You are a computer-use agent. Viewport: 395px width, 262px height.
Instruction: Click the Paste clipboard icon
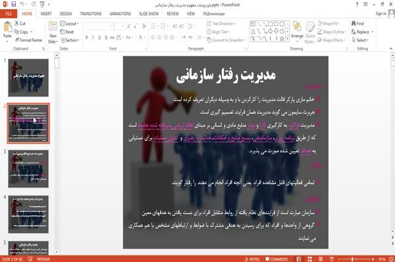pyautogui.click(x=7, y=27)
